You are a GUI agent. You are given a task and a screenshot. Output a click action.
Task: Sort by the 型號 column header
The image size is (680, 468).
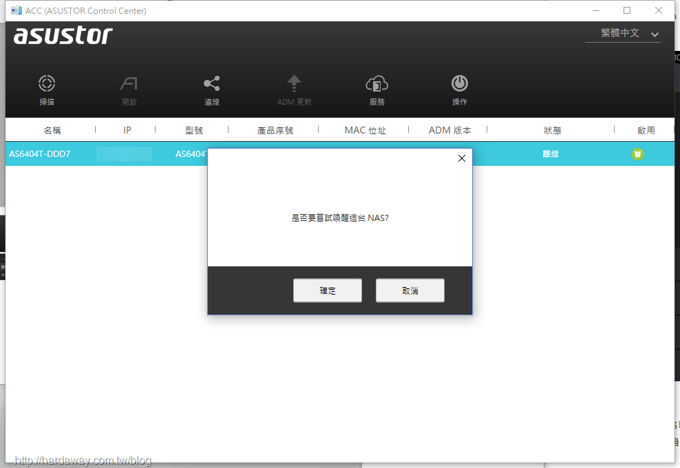click(194, 130)
